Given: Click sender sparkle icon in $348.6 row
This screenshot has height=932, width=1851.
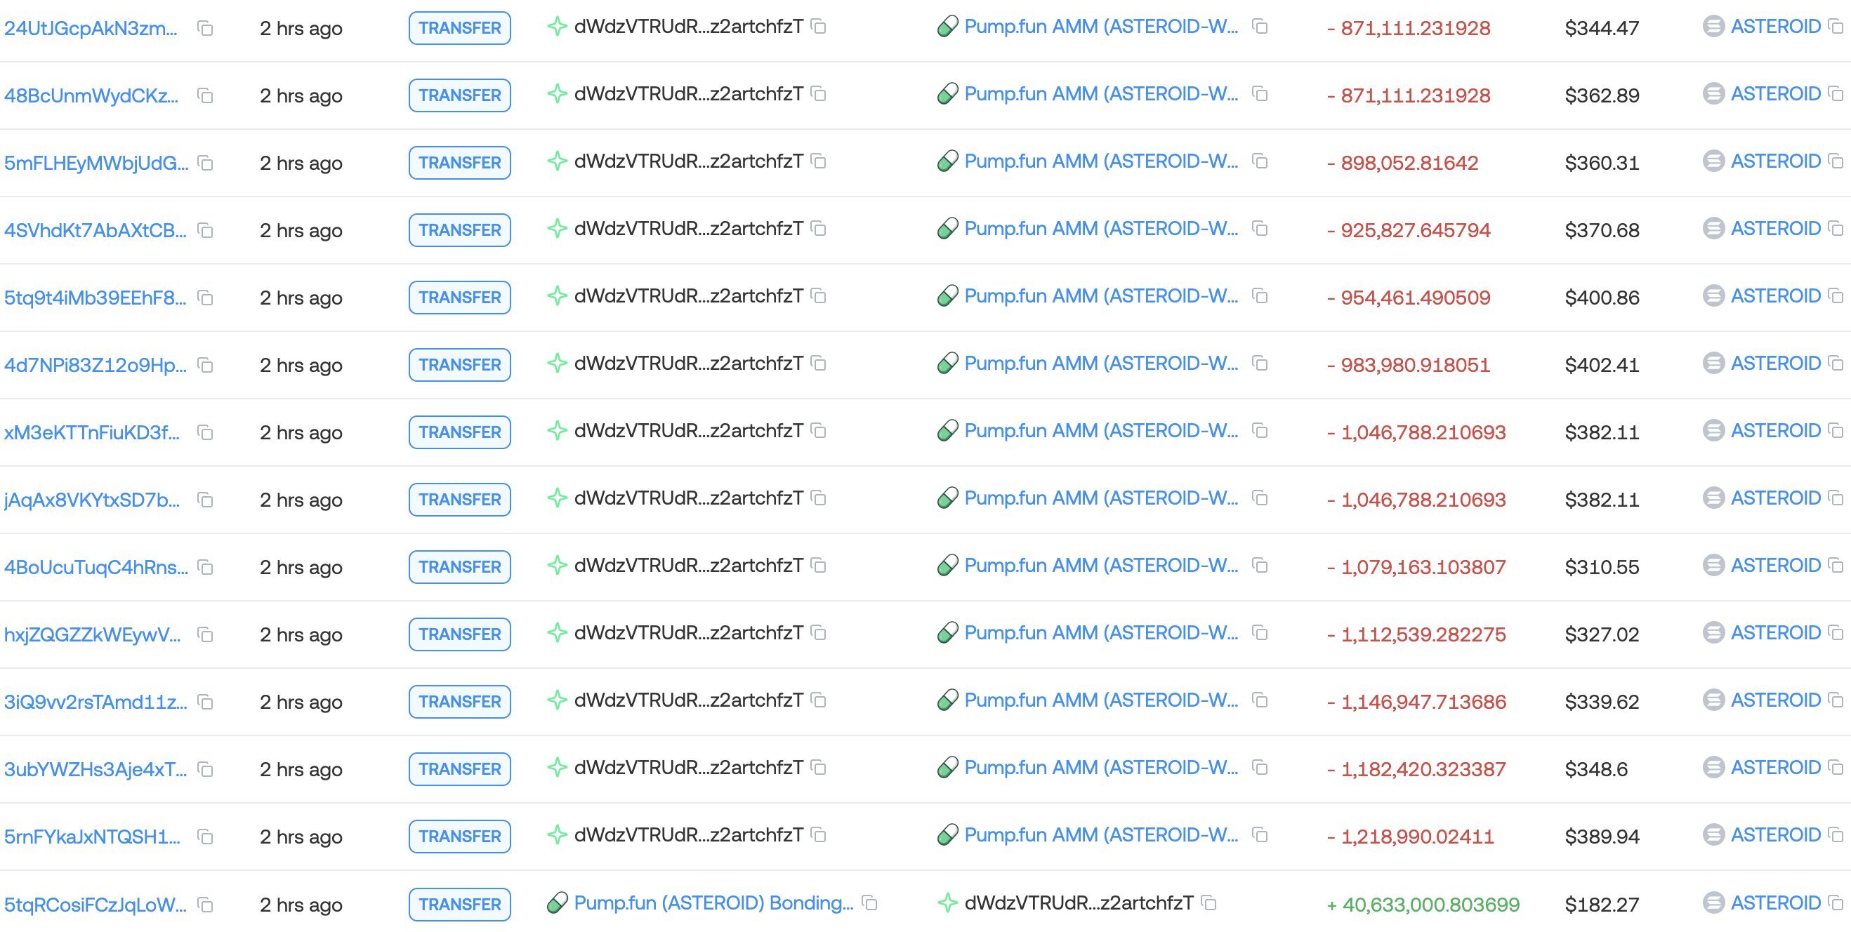Looking at the screenshot, I should pyautogui.click(x=557, y=768).
